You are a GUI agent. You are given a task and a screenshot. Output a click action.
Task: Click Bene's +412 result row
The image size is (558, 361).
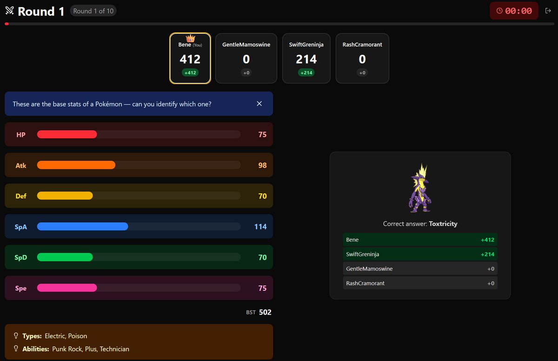420,240
